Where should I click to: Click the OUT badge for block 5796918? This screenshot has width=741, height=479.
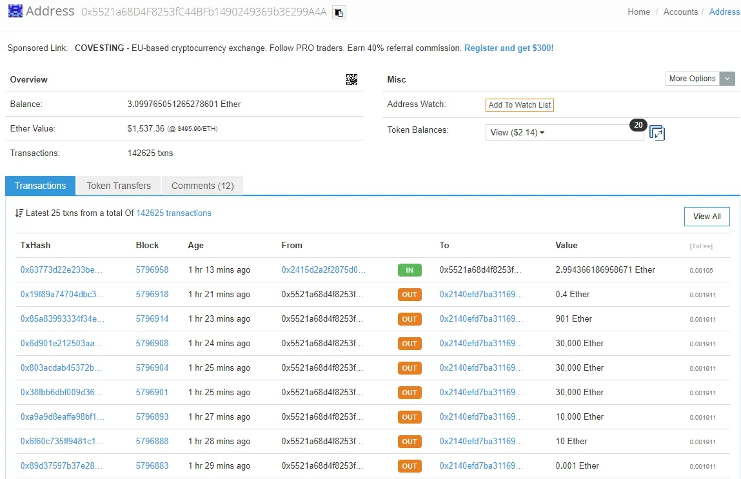[410, 295]
